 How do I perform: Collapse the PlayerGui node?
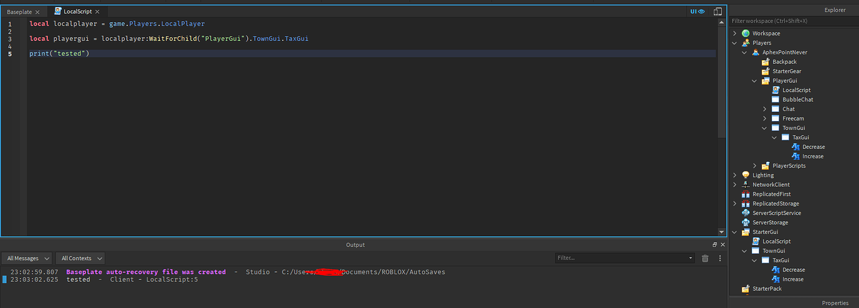pyautogui.click(x=755, y=81)
